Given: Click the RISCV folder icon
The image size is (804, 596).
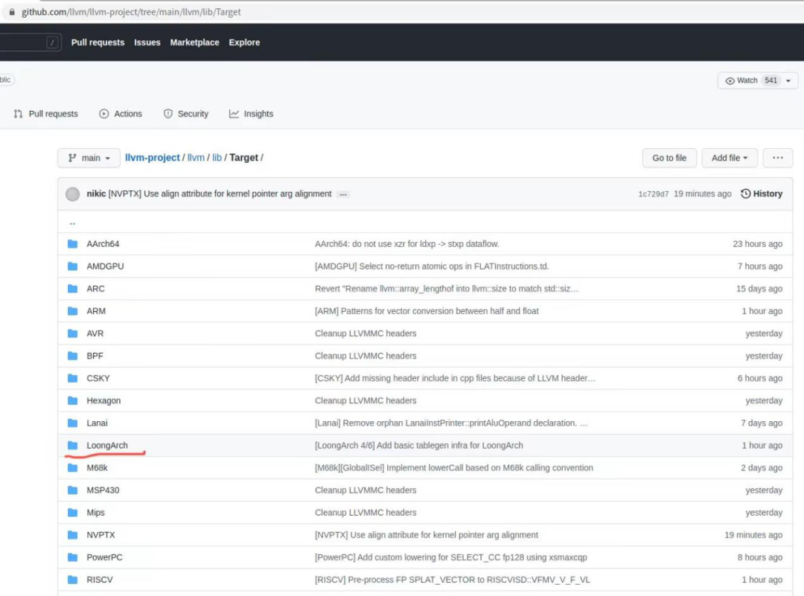Looking at the screenshot, I should (72, 580).
